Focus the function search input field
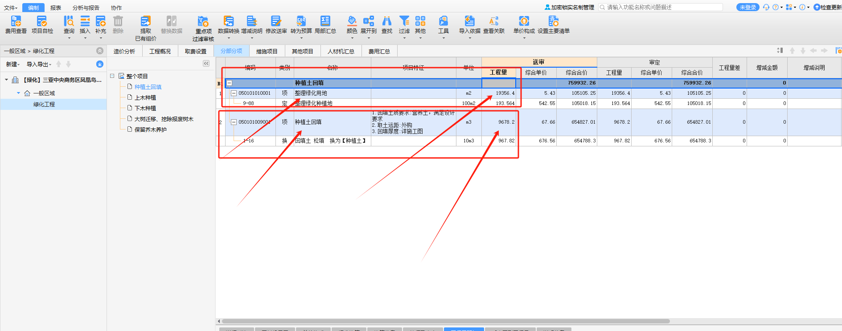 tap(661, 7)
